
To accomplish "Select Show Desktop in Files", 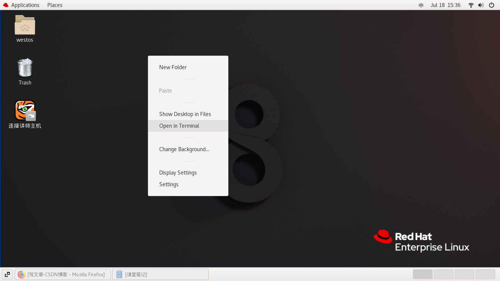I will click(185, 114).
